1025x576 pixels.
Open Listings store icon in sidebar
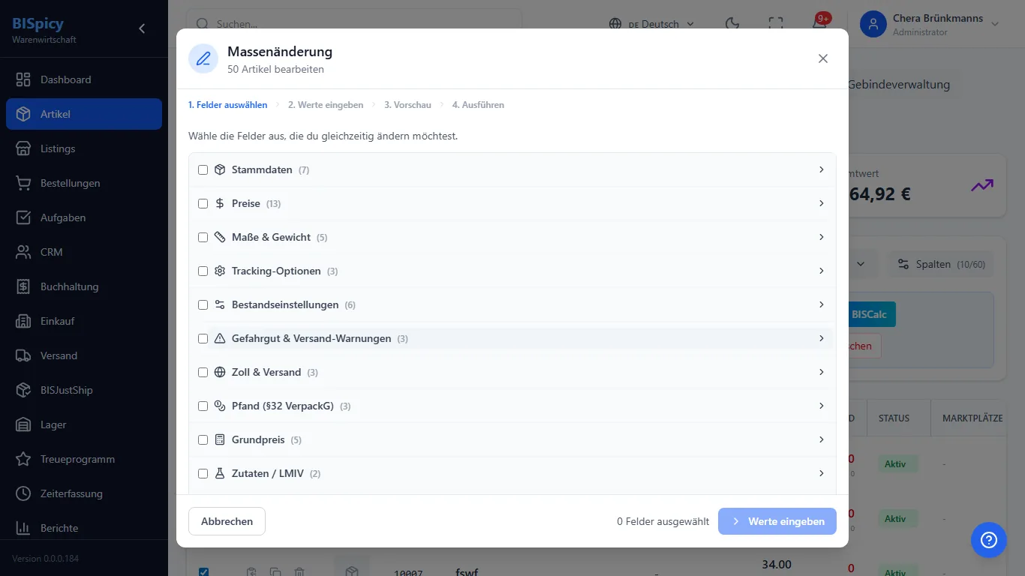click(23, 148)
